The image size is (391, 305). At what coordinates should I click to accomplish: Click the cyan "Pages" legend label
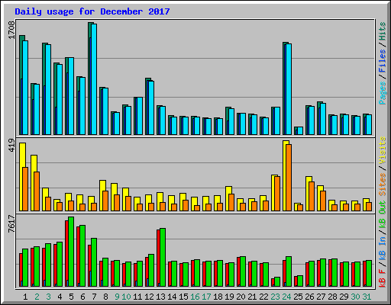pyautogui.click(x=383, y=93)
